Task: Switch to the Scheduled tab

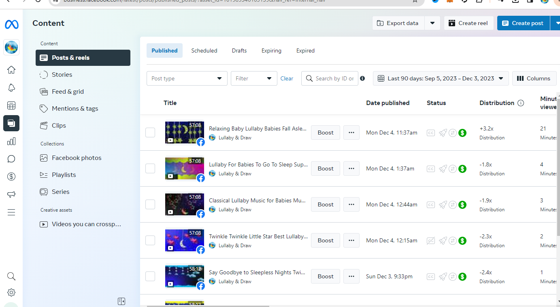Action: pyautogui.click(x=204, y=50)
